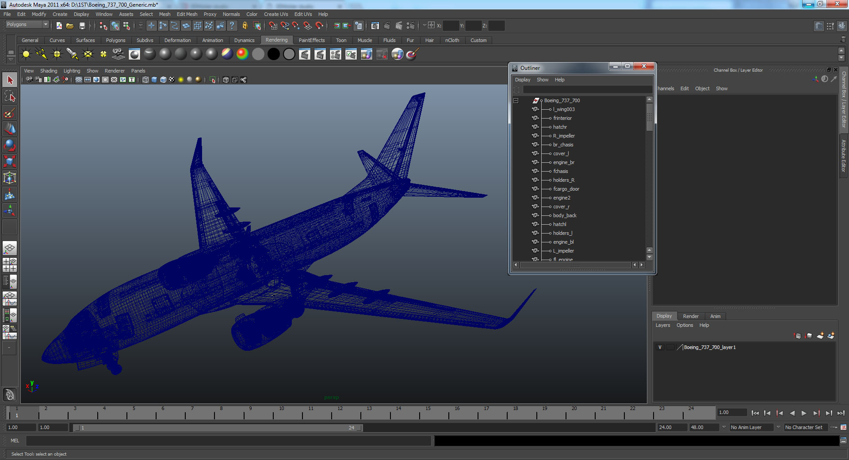
Task: Switch to the Dynamics shelf tab
Action: click(244, 40)
